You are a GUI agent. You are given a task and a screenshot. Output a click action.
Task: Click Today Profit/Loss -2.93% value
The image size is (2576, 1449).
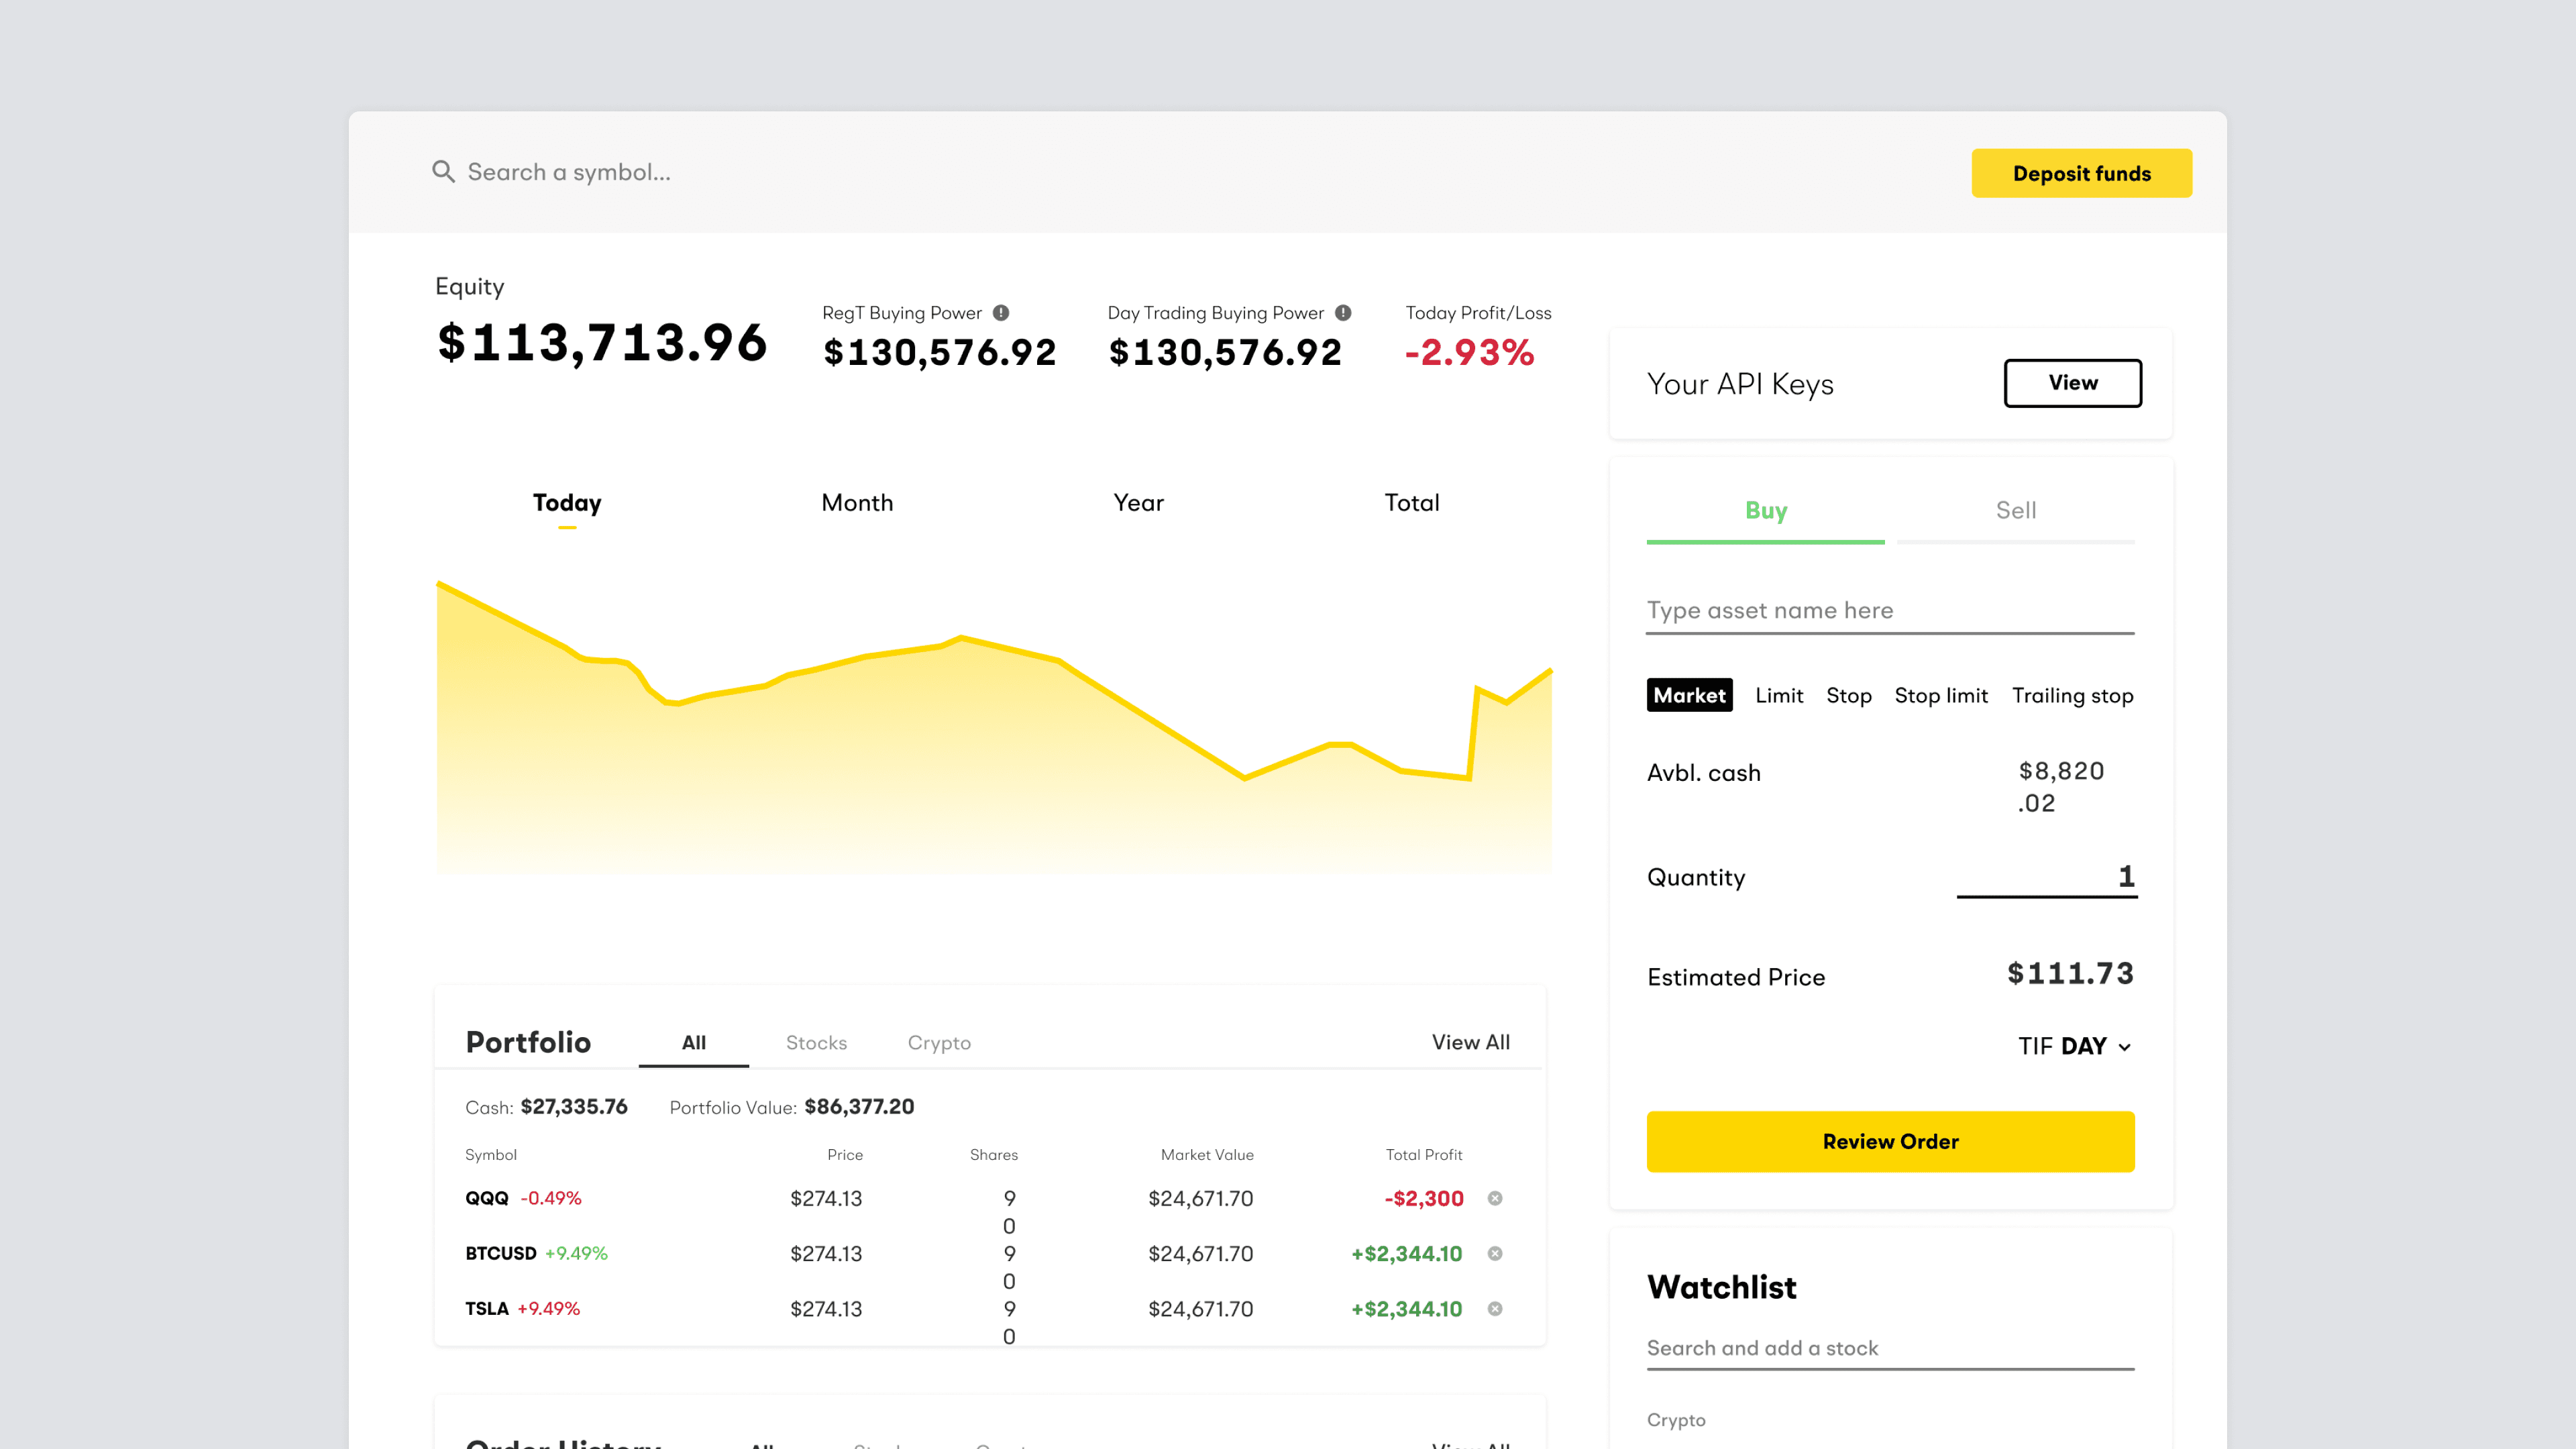1469,352
